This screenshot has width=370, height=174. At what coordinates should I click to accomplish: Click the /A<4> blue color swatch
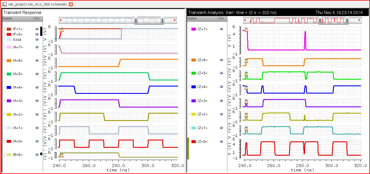tap(9, 87)
